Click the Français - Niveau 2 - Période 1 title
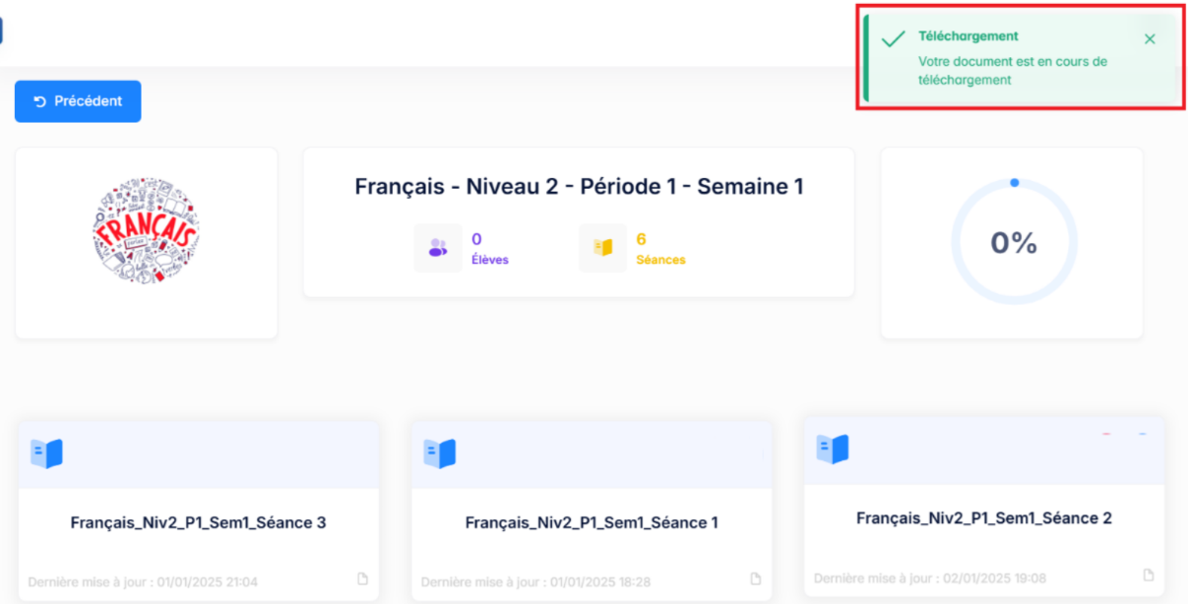The width and height of the screenshot is (1188, 604). click(x=579, y=186)
